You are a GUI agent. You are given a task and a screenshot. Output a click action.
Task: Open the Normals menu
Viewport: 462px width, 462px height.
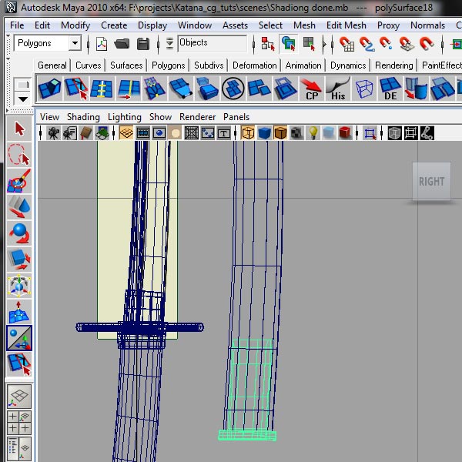pyautogui.click(x=427, y=25)
